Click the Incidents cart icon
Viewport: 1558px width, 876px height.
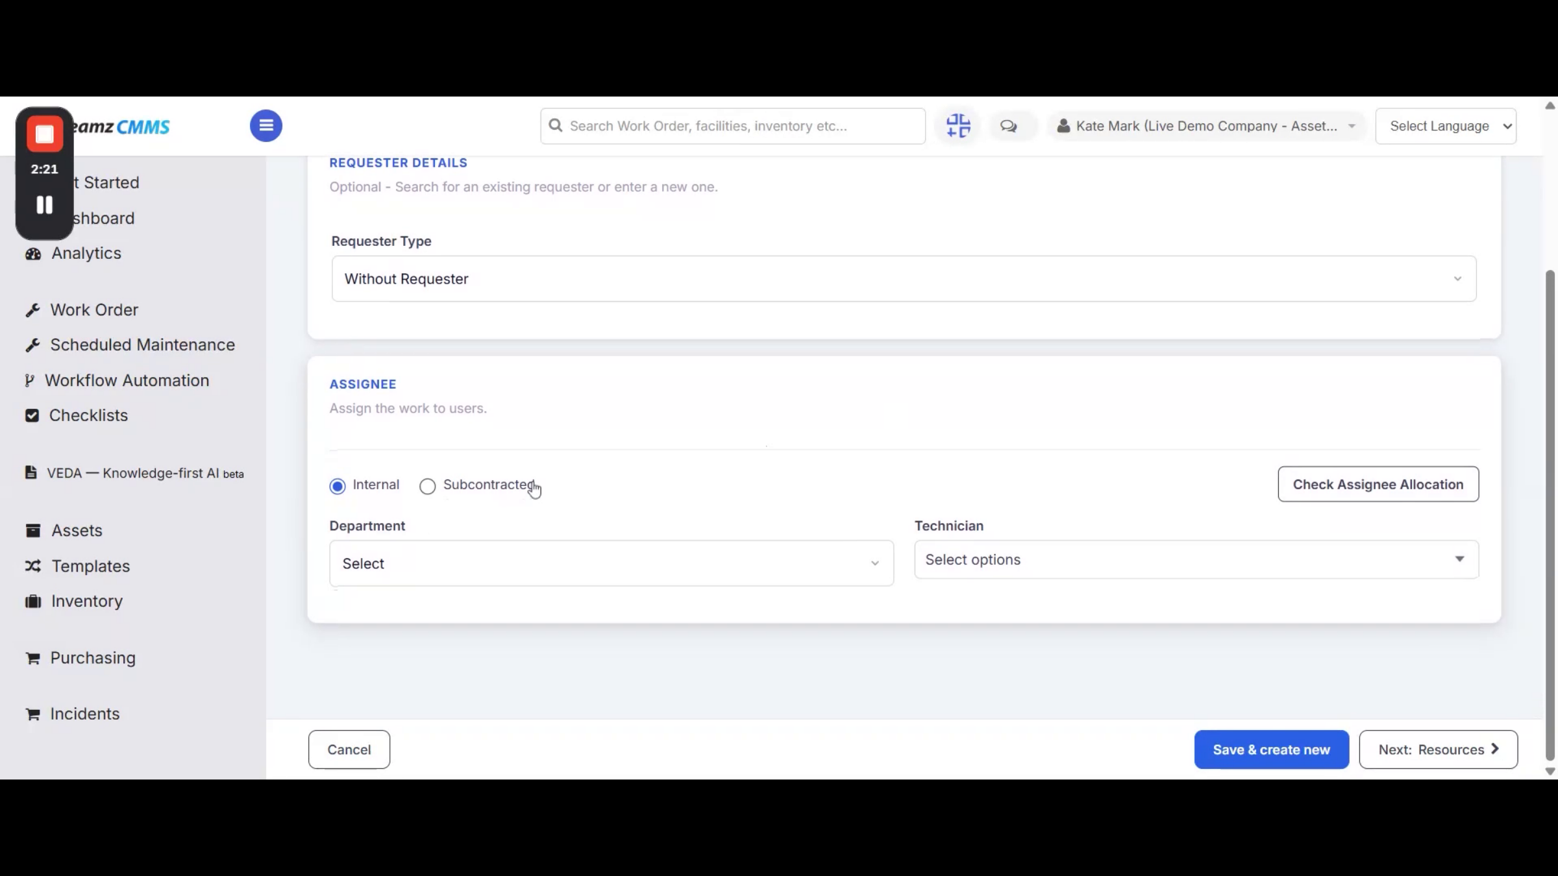point(32,714)
